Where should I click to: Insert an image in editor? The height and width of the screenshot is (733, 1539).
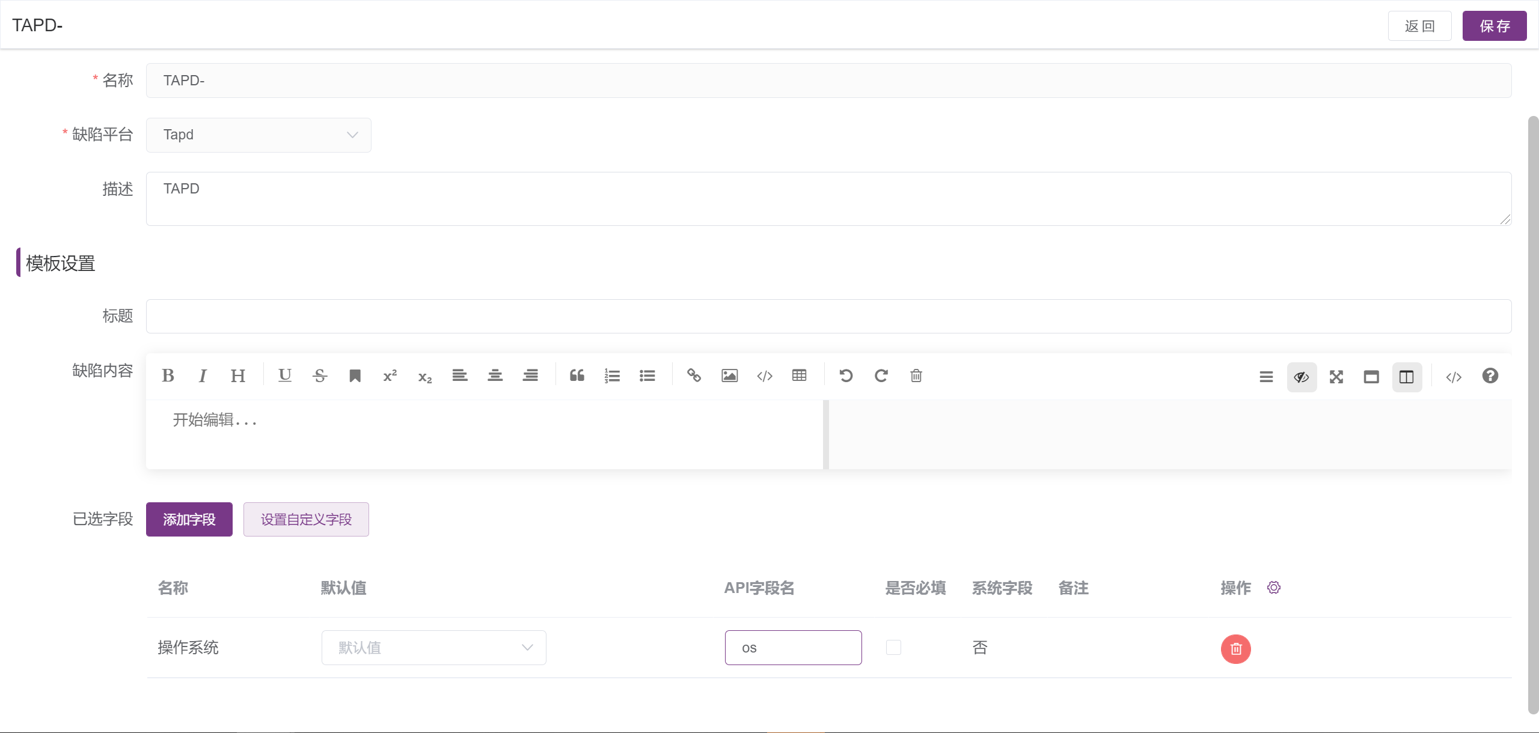click(729, 376)
